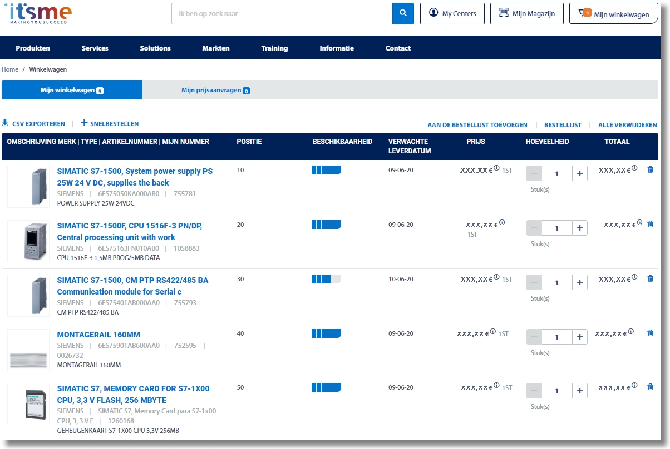This screenshot has width=670, height=449.
Task: Open the Informatie menu
Action: [x=337, y=48]
